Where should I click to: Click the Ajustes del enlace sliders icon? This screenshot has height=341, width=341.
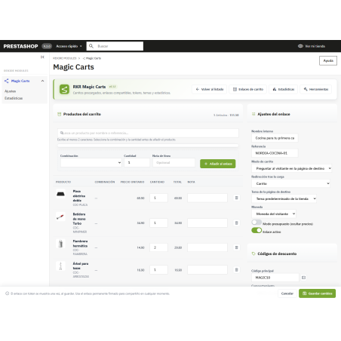pos(253,114)
